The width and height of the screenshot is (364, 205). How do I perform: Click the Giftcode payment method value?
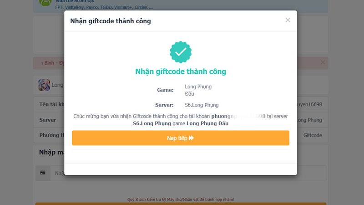[x=313, y=135]
